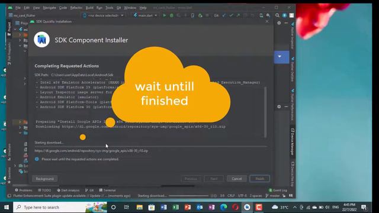
Task: Open the Pull Requests side tab
Action: pos(9,54)
